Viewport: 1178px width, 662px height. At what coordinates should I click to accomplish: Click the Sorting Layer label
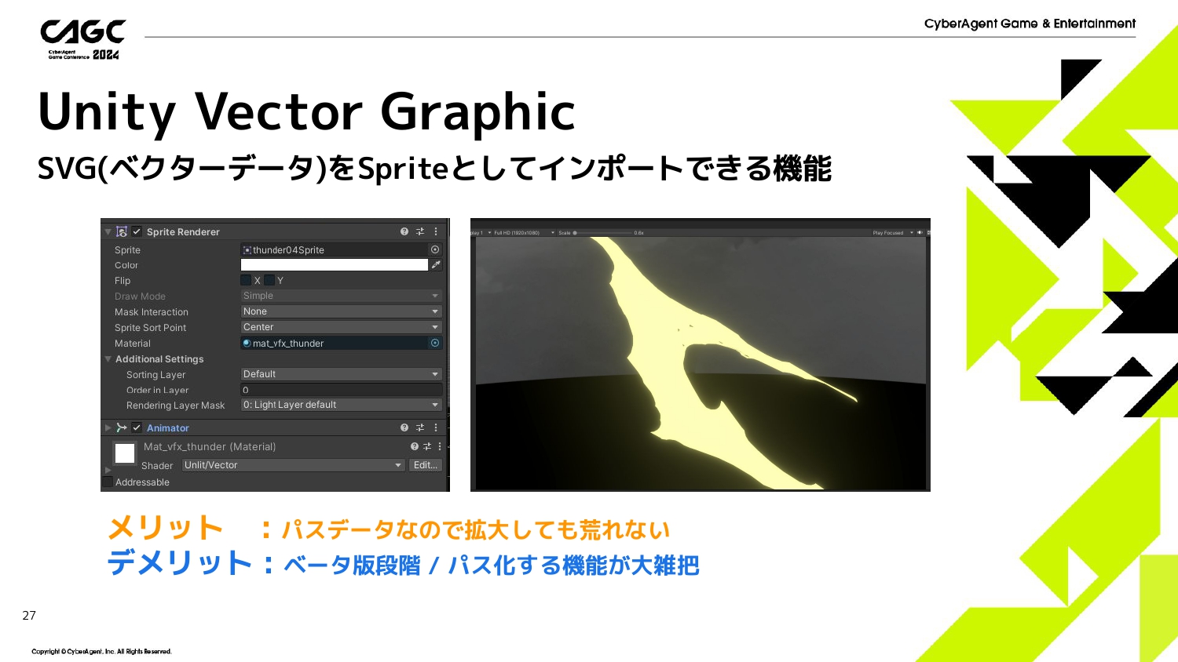pyautogui.click(x=156, y=375)
